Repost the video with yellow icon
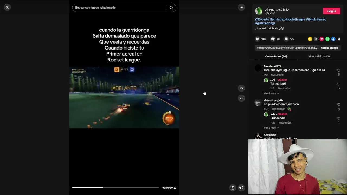The width and height of the screenshot is (347, 195). click(x=310, y=39)
